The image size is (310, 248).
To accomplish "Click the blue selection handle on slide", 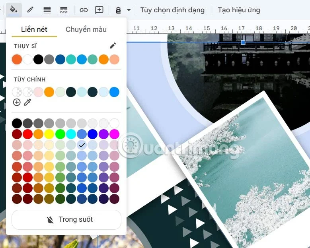I will (x=243, y=42).
